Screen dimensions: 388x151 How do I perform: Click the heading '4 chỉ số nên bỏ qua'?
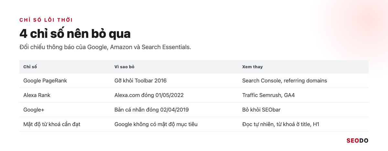[75, 34]
